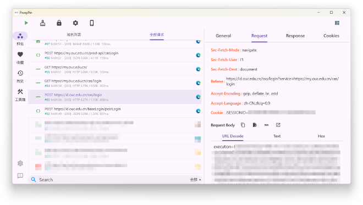
Task: Open the Cookies tab
Action: (x=331, y=36)
